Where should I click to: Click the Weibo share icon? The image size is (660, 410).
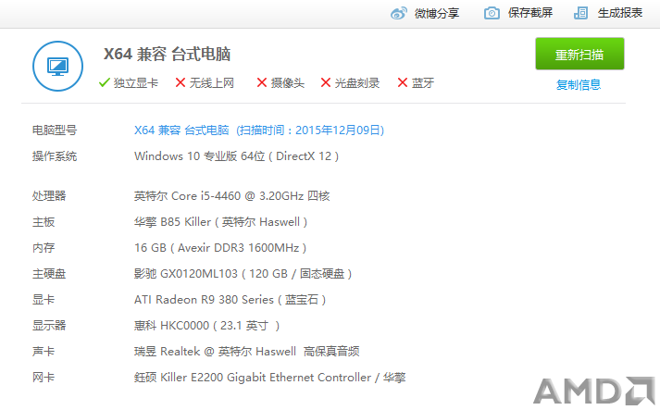pyautogui.click(x=399, y=14)
